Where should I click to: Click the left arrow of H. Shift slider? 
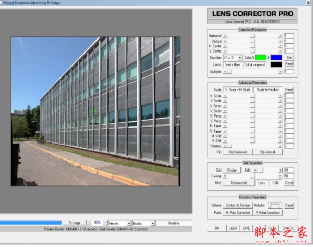(225, 136)
